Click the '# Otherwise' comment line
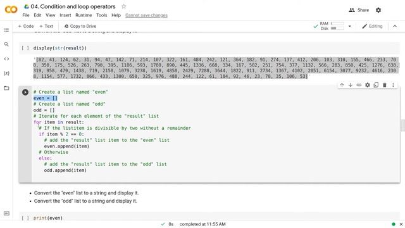This screenshot has height=228, width=405. (53, 152)
